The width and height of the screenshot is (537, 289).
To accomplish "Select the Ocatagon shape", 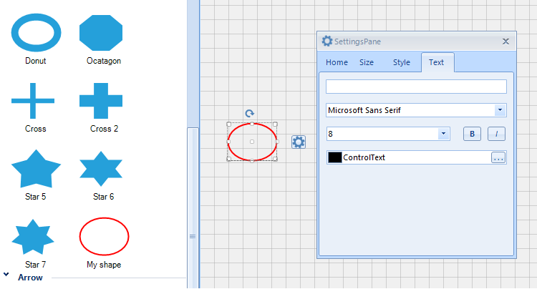I will click(101, 33).
